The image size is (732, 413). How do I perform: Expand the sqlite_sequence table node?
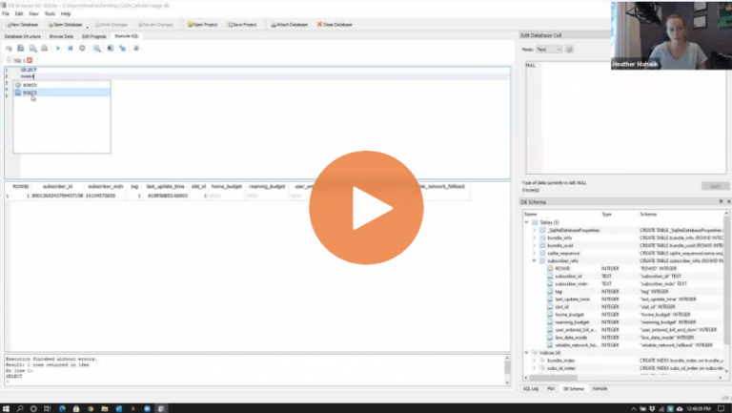coord(534,253)
